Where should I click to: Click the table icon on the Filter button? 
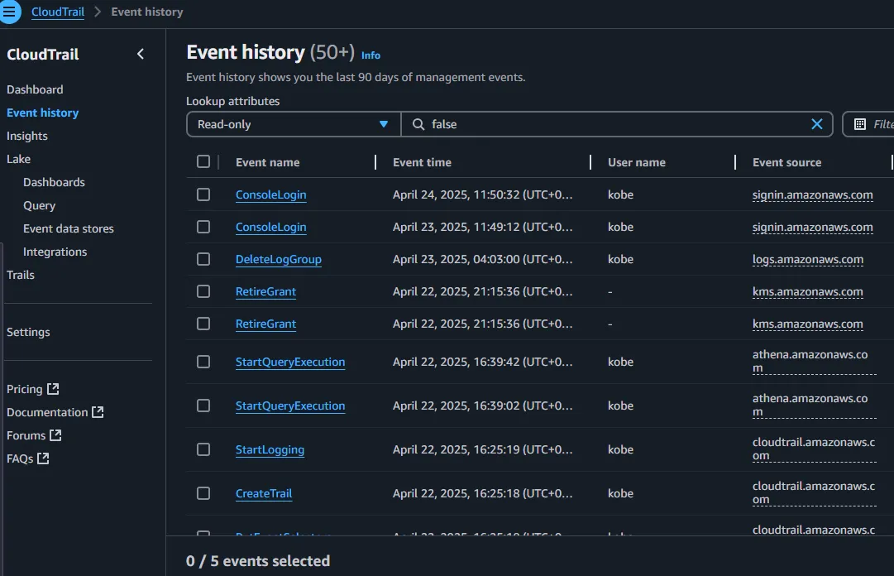click(860, 124)
